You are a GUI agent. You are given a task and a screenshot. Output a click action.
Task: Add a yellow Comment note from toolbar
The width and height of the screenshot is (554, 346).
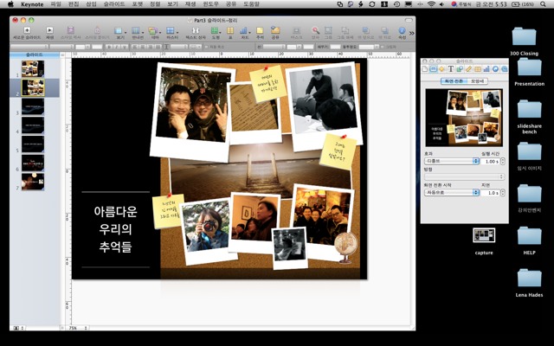[x=260, y=31]
